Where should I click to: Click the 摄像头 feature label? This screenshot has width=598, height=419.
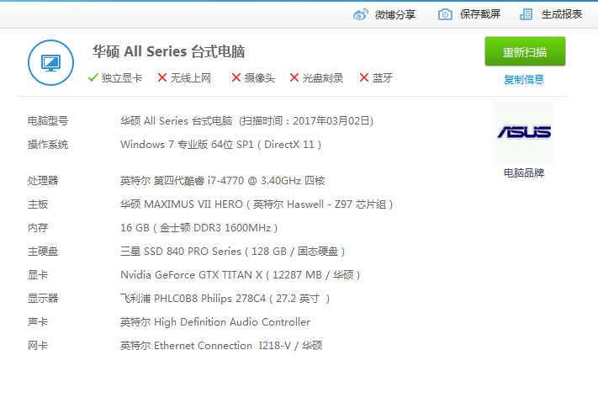[260, 78]
